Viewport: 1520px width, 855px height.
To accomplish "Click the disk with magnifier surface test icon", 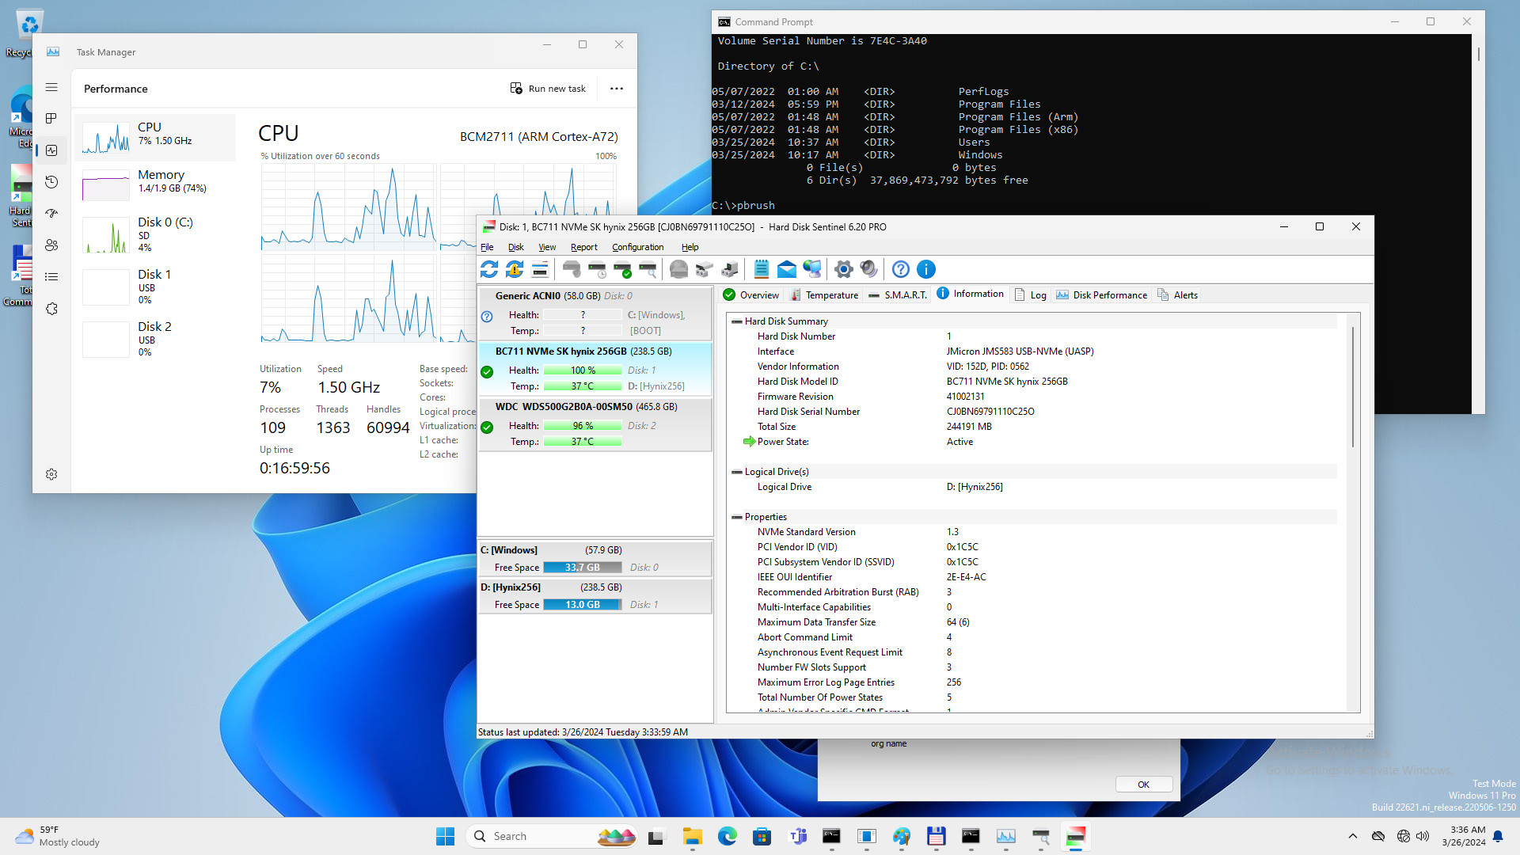I will (x=648, y=269).
